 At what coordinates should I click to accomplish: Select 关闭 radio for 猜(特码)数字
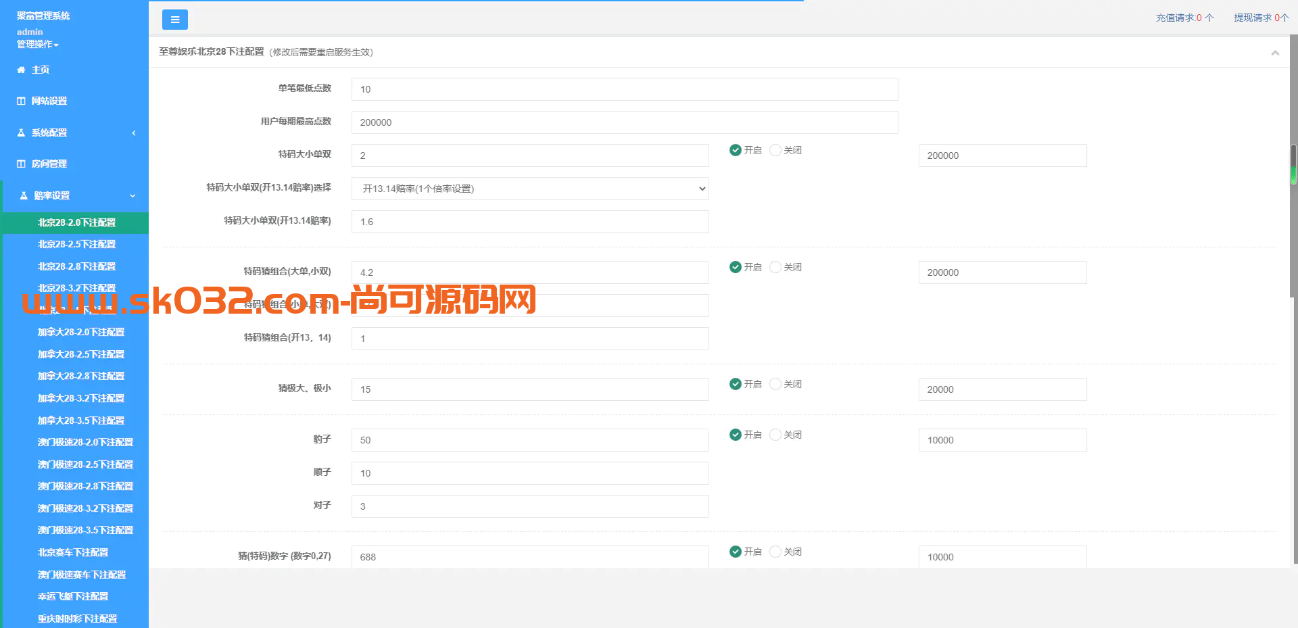(x=775, y=552)
